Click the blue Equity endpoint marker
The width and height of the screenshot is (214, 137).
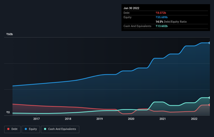(210, 43)
